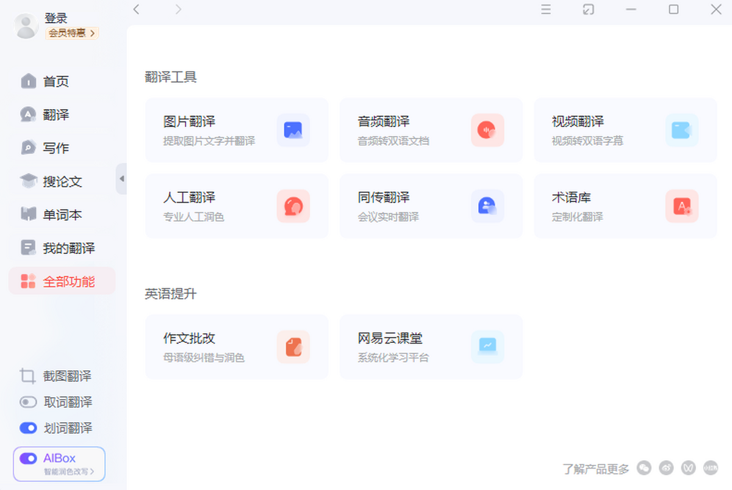This screenshot has width=732, height=490.
Task: Click the 音频翻译 microphone icon
Action: click(487, 130)
